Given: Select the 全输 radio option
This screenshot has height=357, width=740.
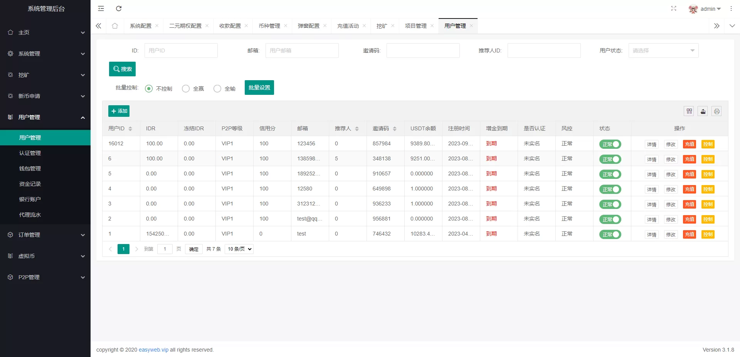Looking at the screenshot, I should [217, 89].
